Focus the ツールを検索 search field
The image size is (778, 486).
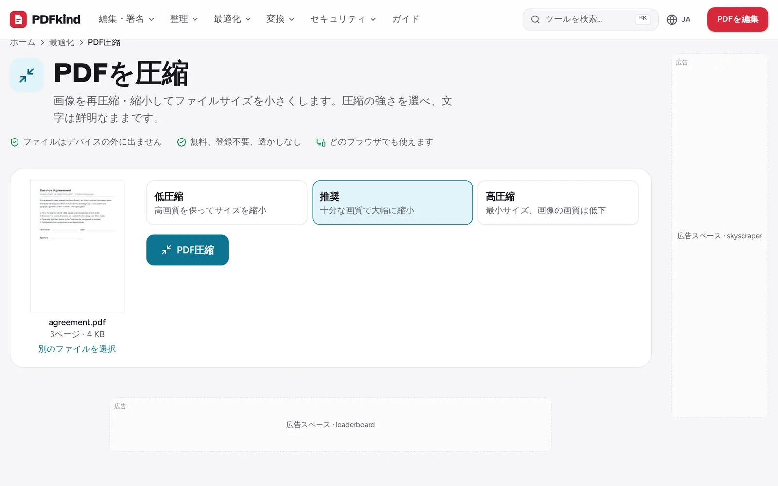point(590,19)
